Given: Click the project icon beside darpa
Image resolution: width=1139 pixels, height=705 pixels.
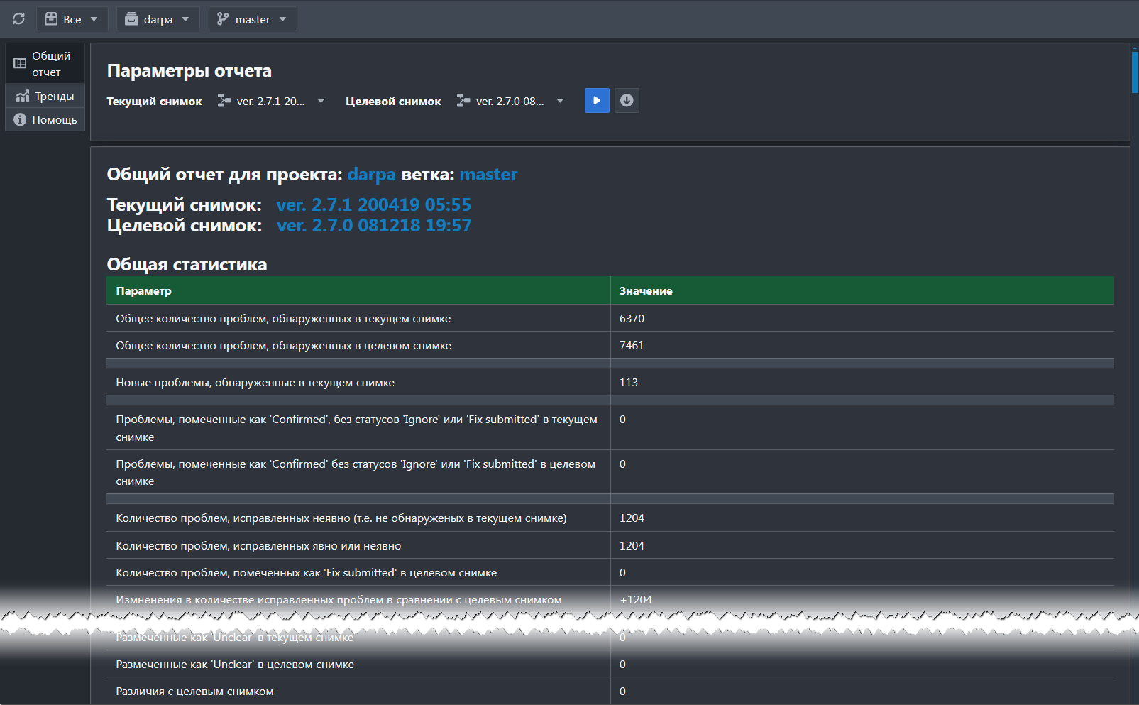Looking at the screenshot, I should coord(131,19).
